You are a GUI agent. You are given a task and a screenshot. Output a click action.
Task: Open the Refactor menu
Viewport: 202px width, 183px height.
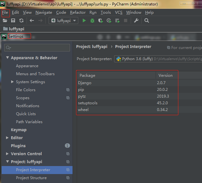point(78,12)
